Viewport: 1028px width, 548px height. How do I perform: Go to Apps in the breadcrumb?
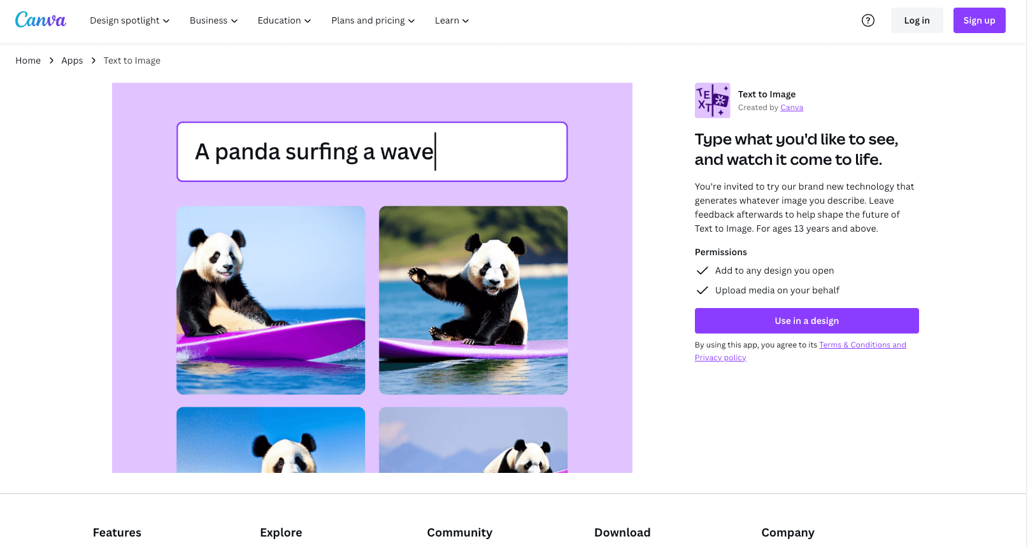(72, 60)
